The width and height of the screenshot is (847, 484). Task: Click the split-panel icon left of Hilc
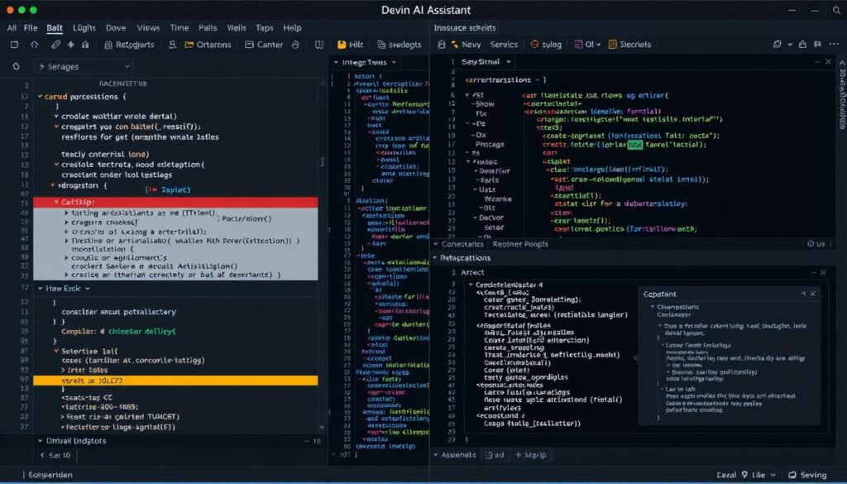[319, 45]
